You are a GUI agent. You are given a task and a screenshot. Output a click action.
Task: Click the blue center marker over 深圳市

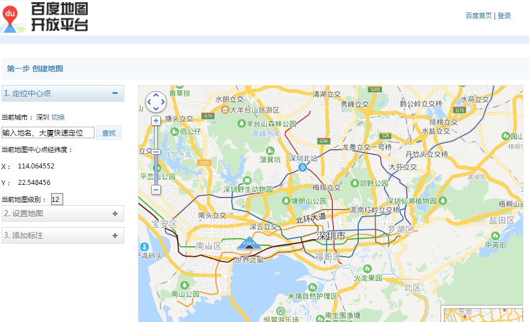coord(250,242)
